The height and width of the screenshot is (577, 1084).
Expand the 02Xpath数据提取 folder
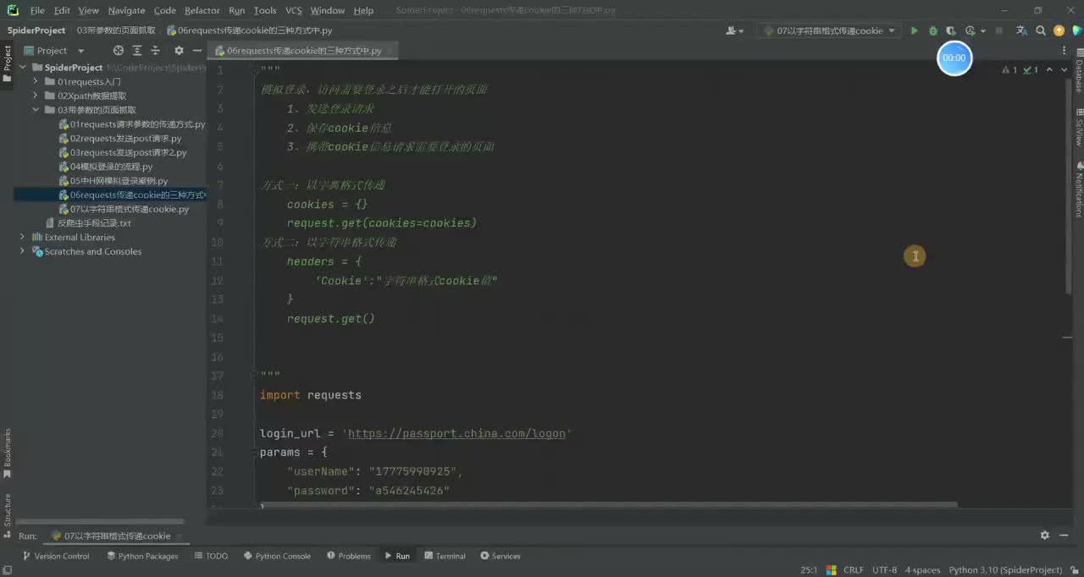(36, 96)
